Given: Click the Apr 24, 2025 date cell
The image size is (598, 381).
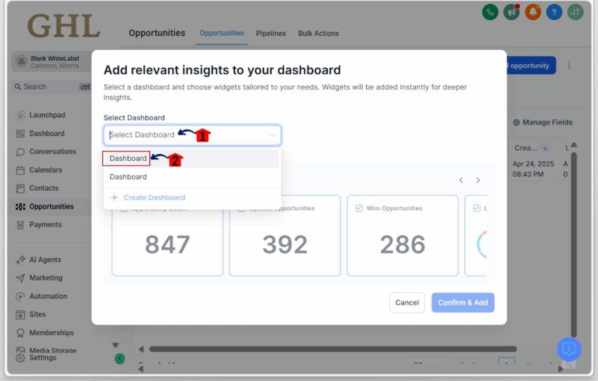Looking at the screenshot, I should 533,169.
